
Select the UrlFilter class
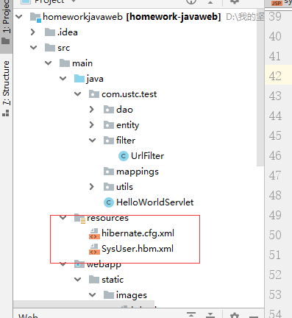[x=147, y=156]
